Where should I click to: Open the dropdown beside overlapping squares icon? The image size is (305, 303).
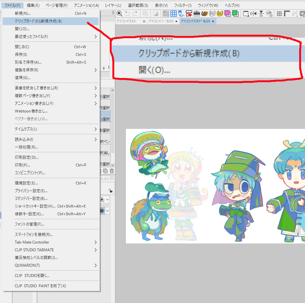pos(107,199)
